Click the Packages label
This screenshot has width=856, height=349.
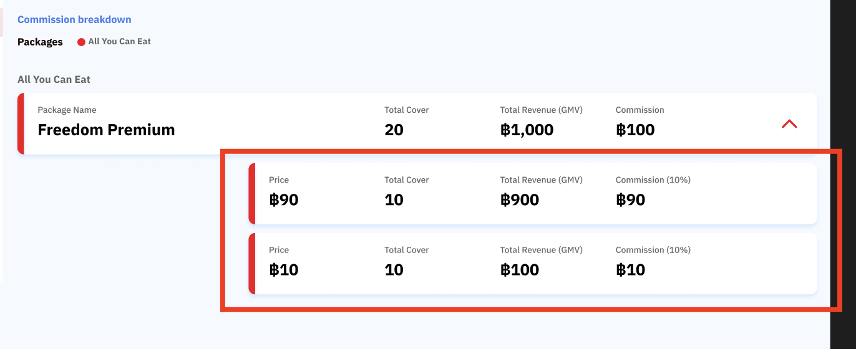coord(40,42)
